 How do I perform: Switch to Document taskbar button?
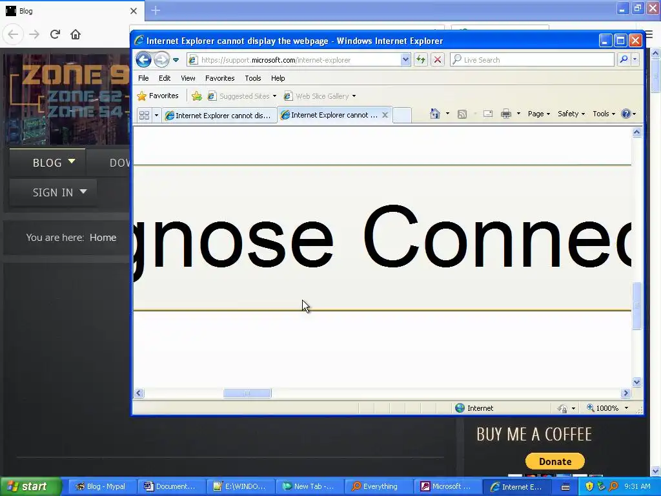172,486
